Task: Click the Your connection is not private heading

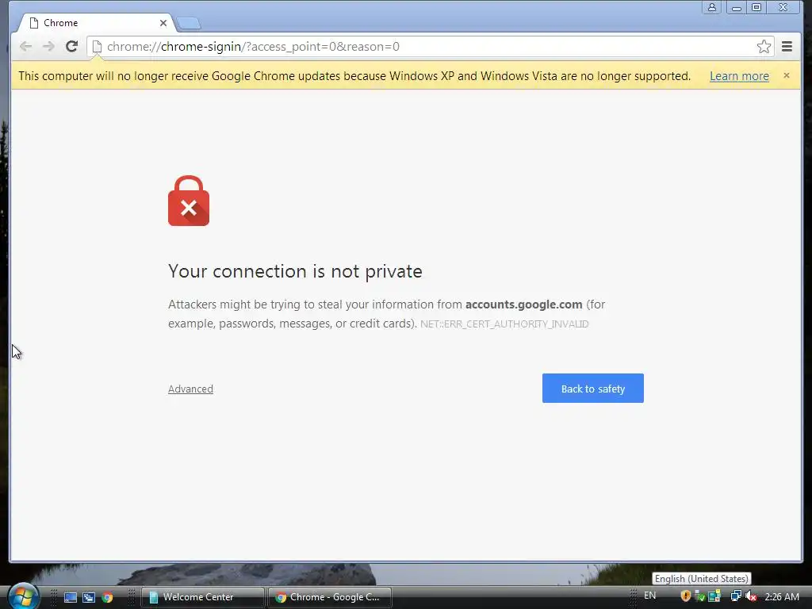Action: (295, 271)
